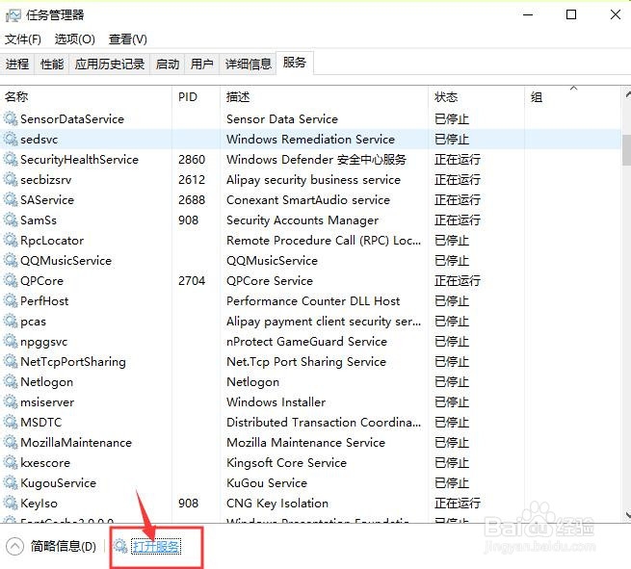
Task: Open the 选项(O) menu
Action: (x=75, y=39)
